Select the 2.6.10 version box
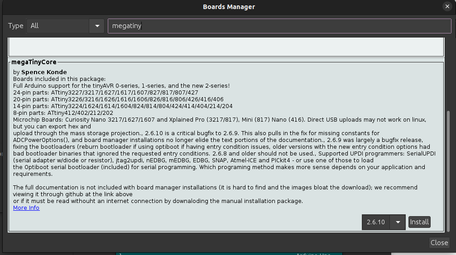Image resolution: width=456 pixels, height=255 pixels. coord(376,222)
